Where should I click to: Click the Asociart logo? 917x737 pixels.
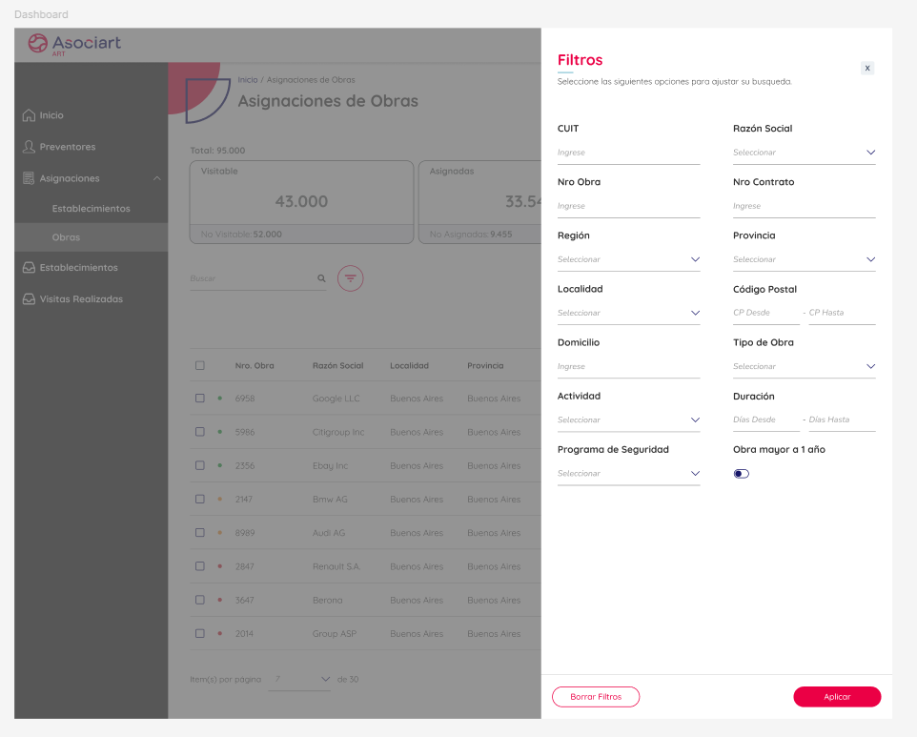(74, 44)
